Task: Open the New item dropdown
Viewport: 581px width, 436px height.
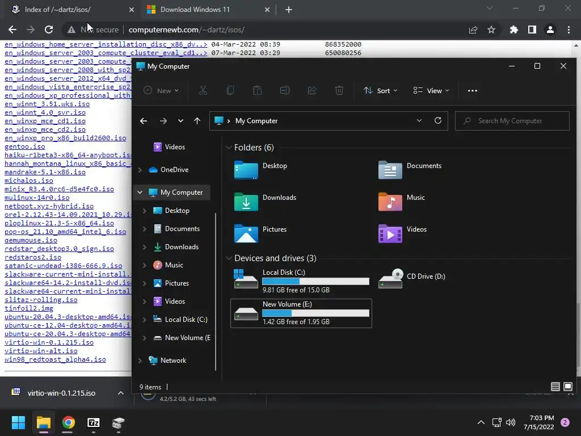Action: [x=161, y=90]
